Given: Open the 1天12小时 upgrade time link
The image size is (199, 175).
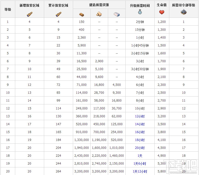Looking at the screenshot, I should click(x=140, y=171).
